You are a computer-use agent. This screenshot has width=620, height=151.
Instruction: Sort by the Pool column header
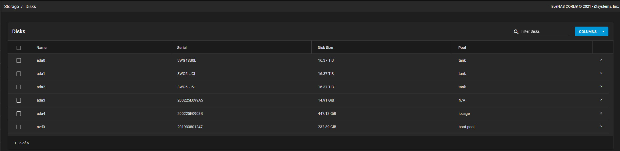462,48
